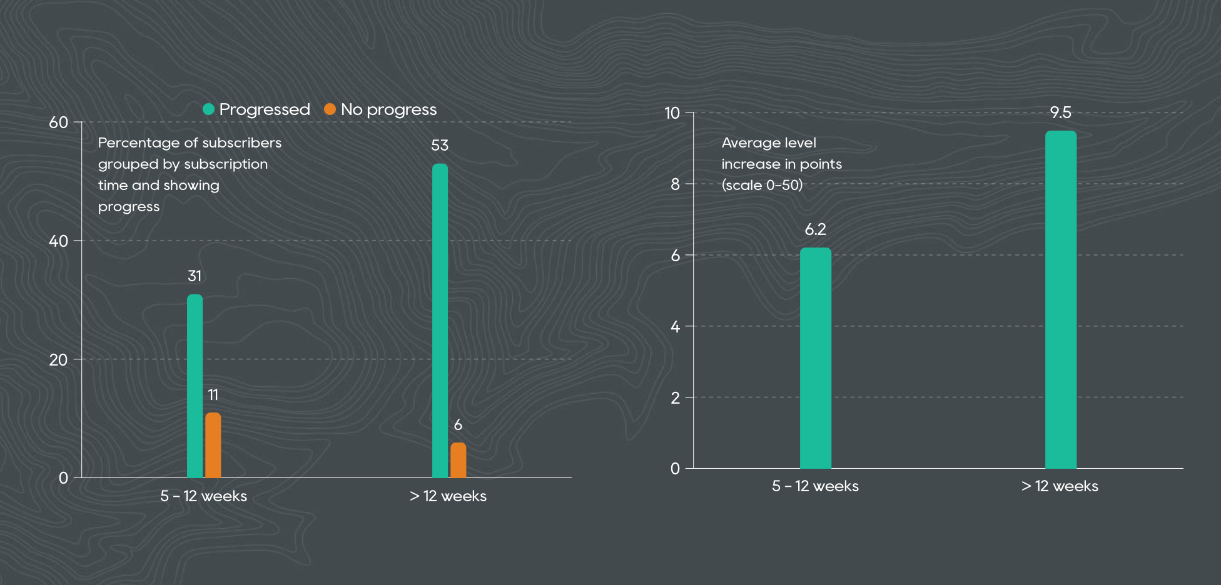This screenshot has width=1221, height=585.
Task: Click y-axis tick '0' in right chart
Action: (x=675, y=469)
